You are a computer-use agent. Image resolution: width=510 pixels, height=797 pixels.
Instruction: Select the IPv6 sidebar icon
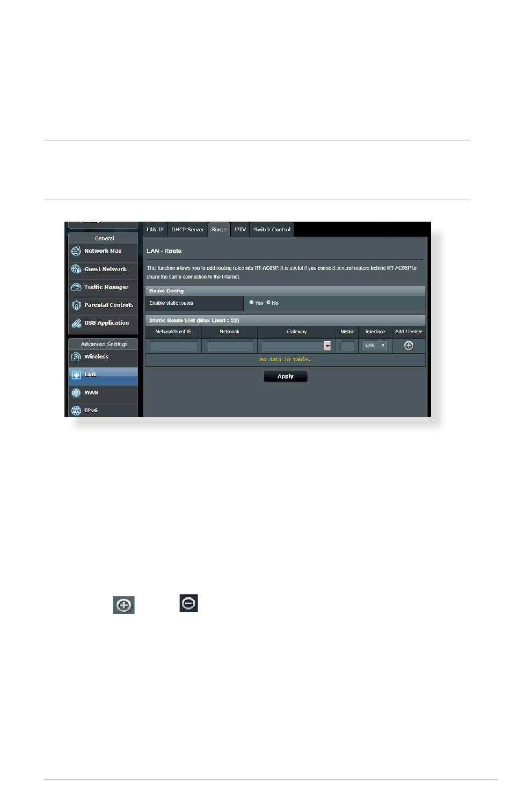(x=76, y=411)
